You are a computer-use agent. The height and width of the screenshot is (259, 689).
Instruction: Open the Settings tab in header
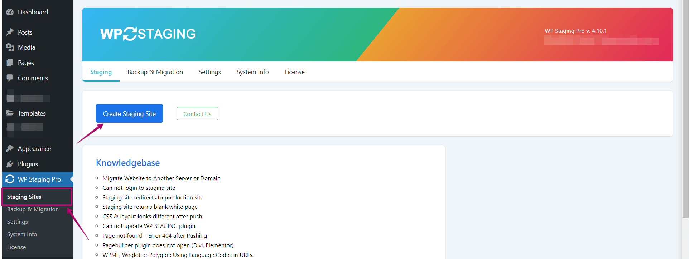coord(209,72)
